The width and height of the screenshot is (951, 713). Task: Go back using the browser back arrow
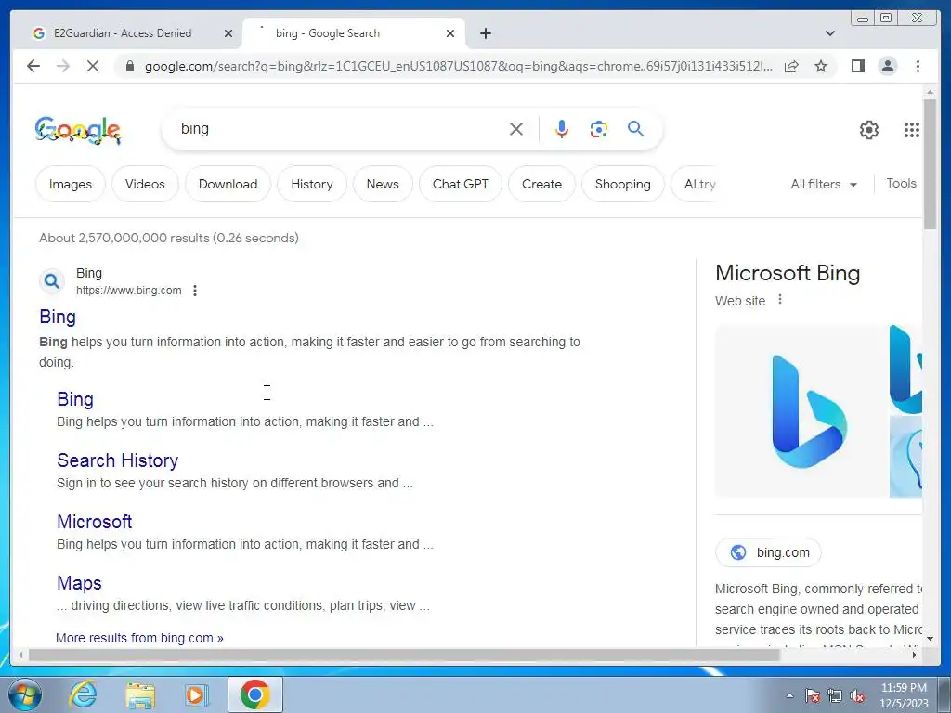click(x=33, y=66)
